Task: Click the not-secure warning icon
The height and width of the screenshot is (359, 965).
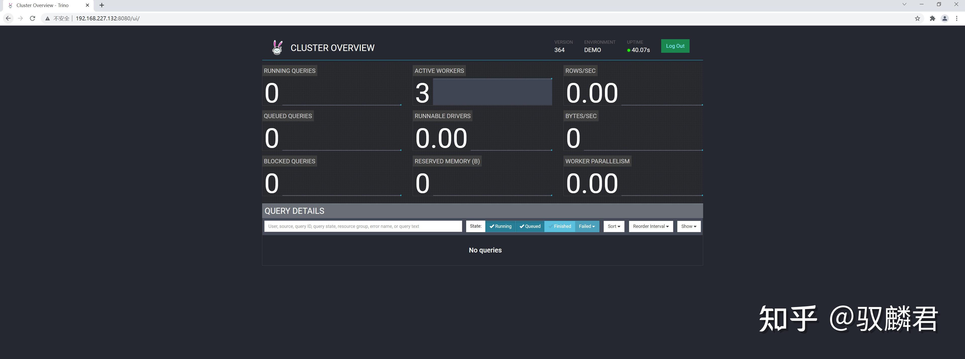Action: (47, 18)
